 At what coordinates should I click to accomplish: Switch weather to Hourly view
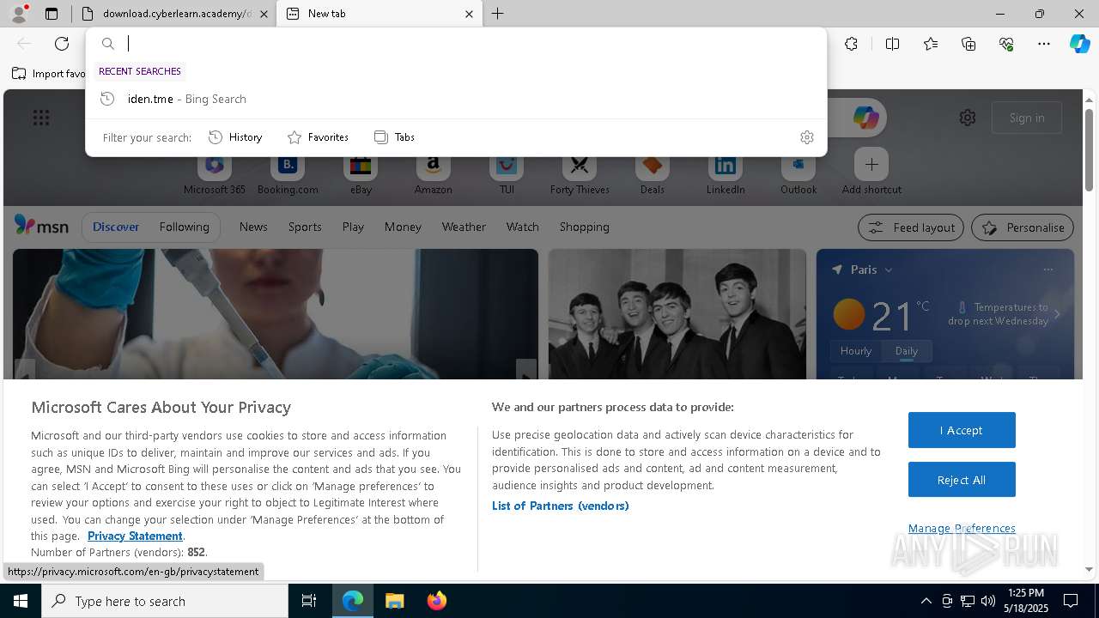click(x=856, y=351)
